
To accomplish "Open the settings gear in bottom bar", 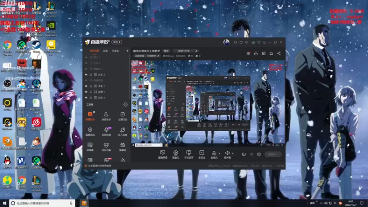I will [259, 154].
